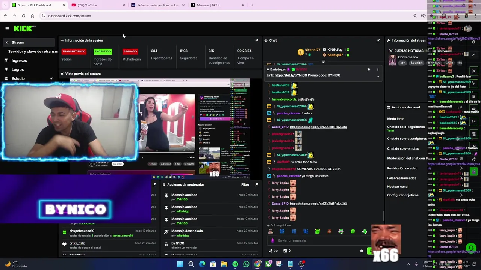Viewport: 481px width, 270px height.
Task: Open Windows taskbar search
Action: pos(191,264)
